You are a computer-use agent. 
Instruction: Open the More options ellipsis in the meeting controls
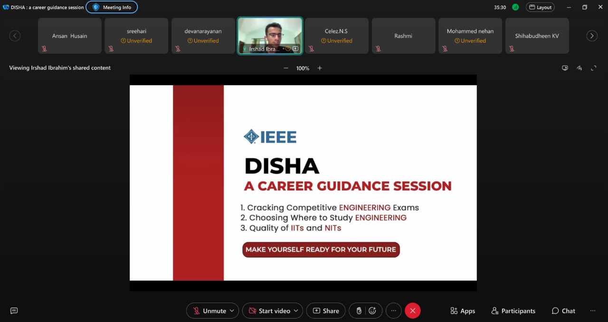coord(393,311)
